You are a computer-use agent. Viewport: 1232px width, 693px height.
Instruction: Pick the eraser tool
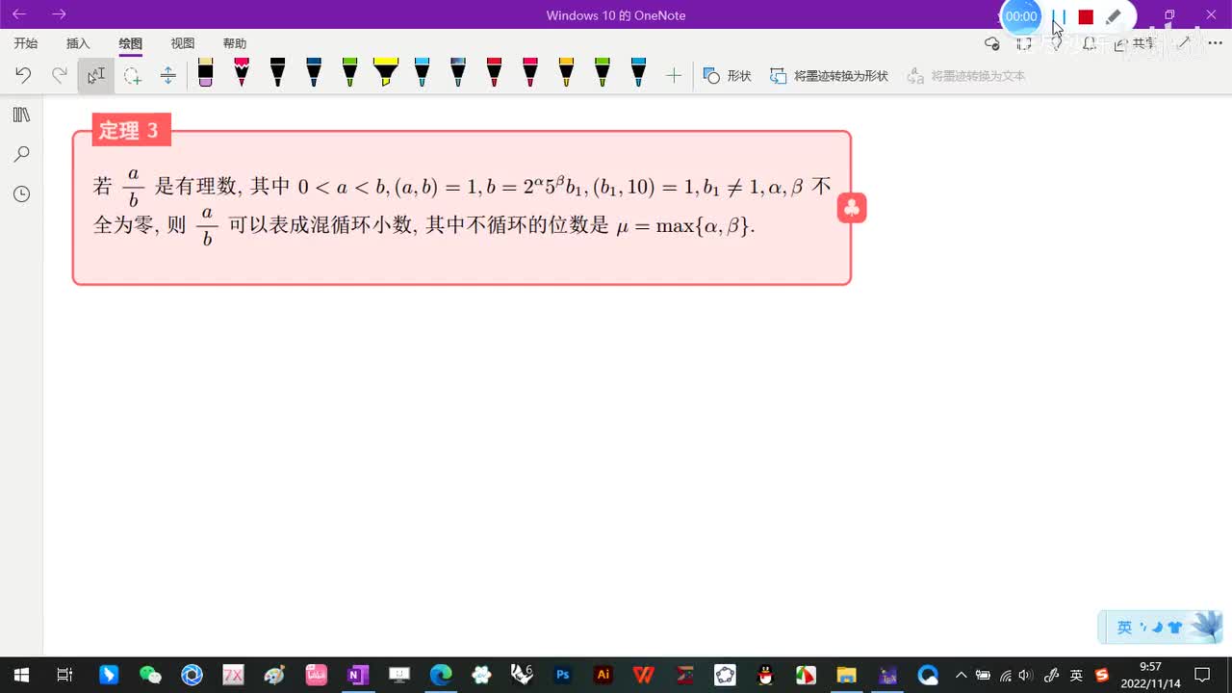click(205, 73)
